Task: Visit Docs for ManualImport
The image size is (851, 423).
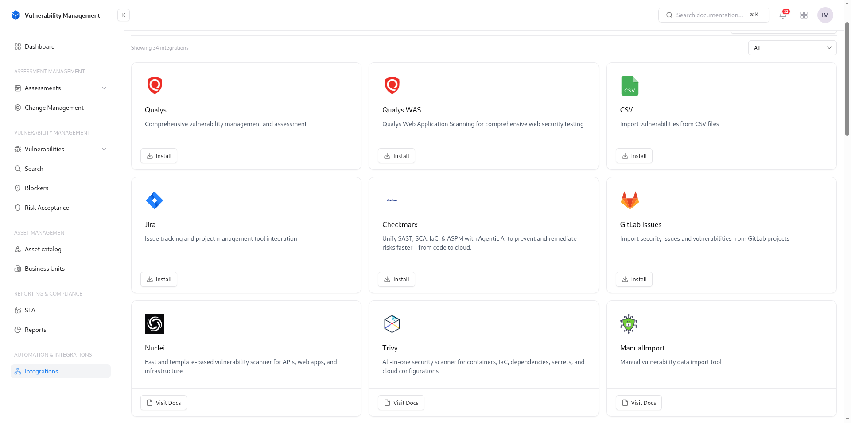Action: pyautogui.click(x=638, y=403)
